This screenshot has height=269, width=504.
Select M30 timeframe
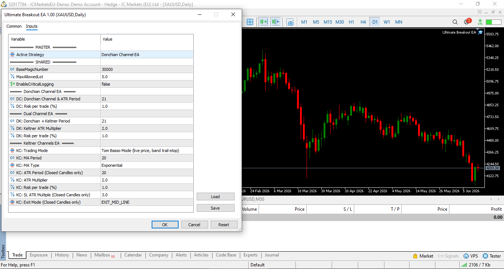pos(339,22)
